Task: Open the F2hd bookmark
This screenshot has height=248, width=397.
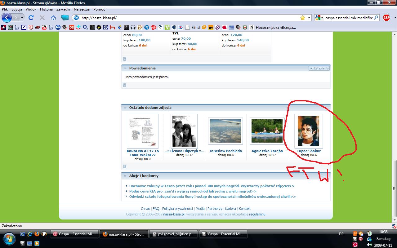Action: tap(195, 27)
